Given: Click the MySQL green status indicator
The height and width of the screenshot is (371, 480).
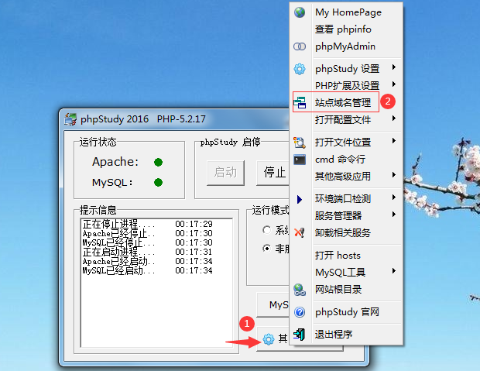Looking at the screenshot, I should click(x=158, y=183).
